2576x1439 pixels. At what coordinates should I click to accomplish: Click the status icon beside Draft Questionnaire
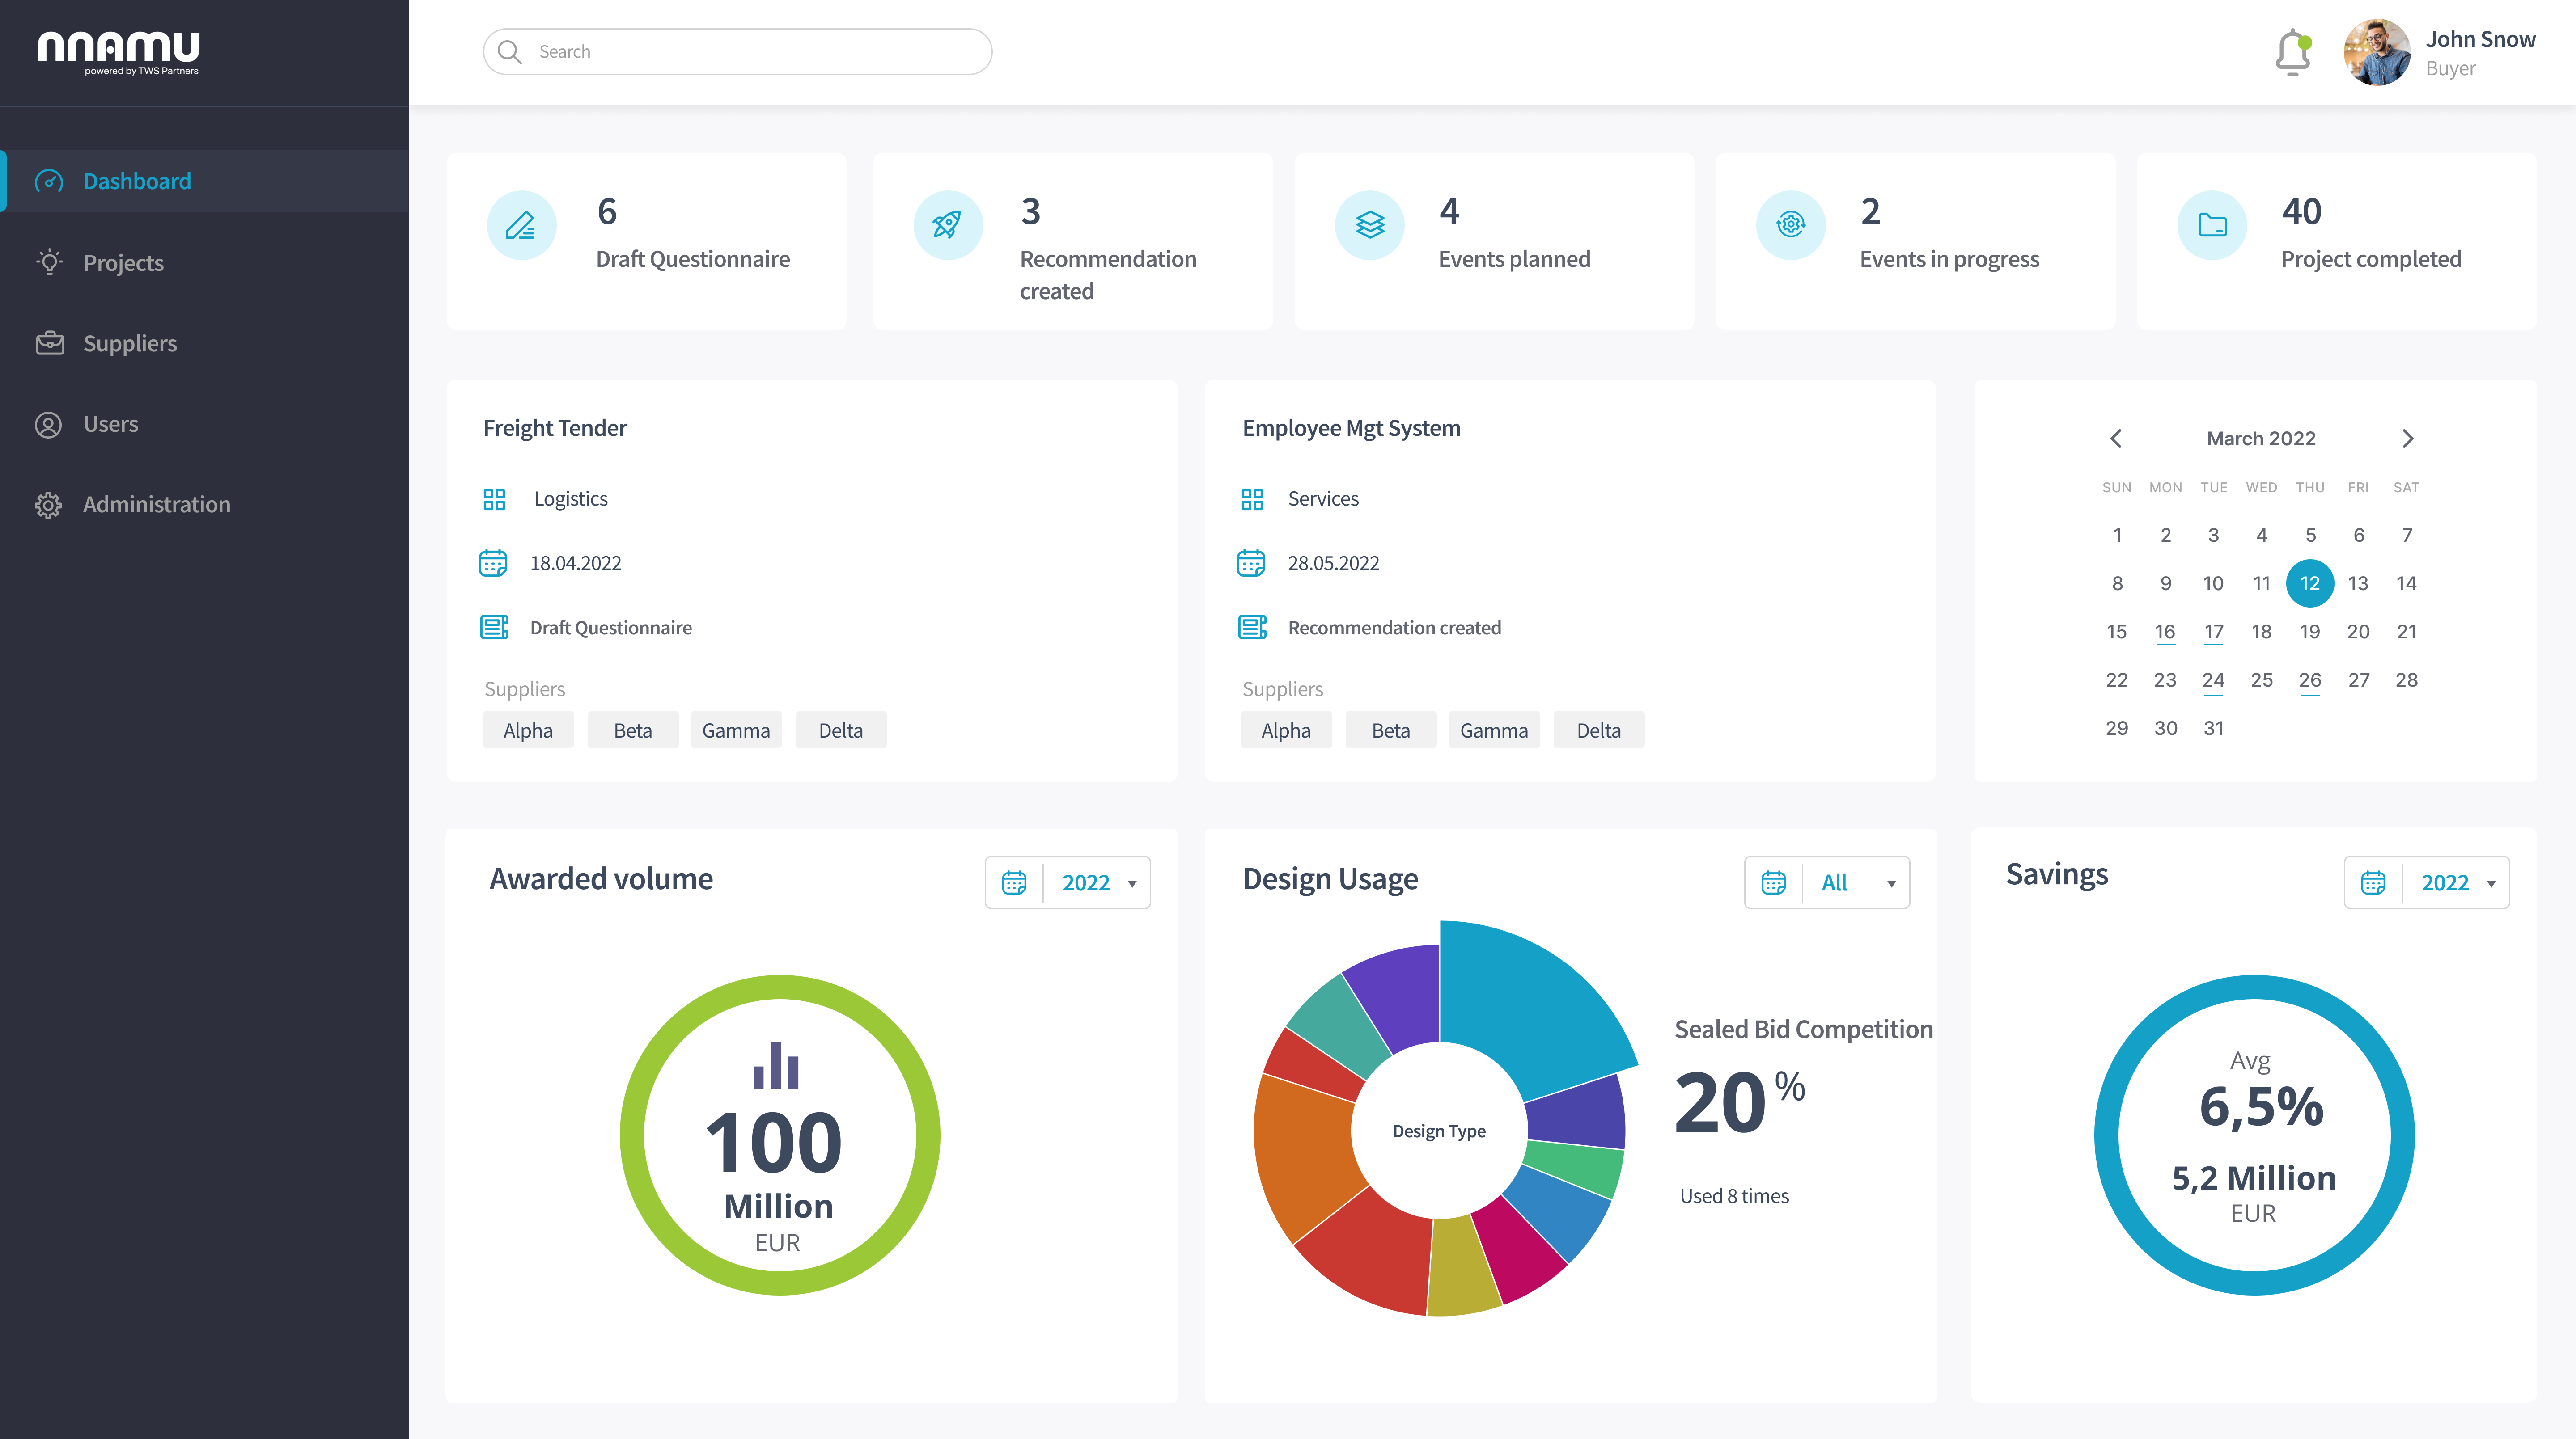[x=494, y=627]
